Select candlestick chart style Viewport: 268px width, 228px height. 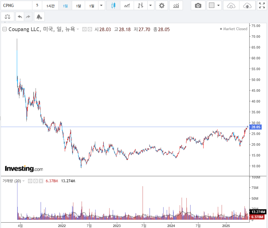[113, 6]
